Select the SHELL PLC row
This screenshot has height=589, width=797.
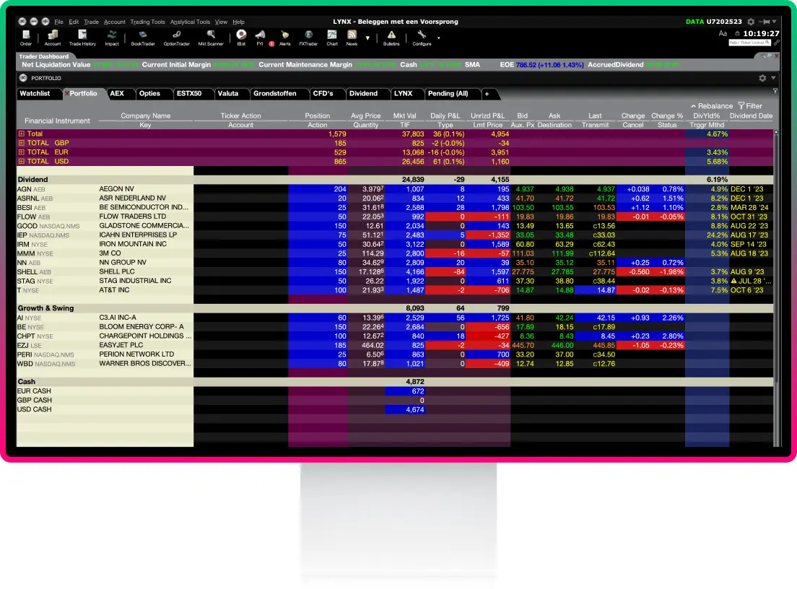click(395, 272)
